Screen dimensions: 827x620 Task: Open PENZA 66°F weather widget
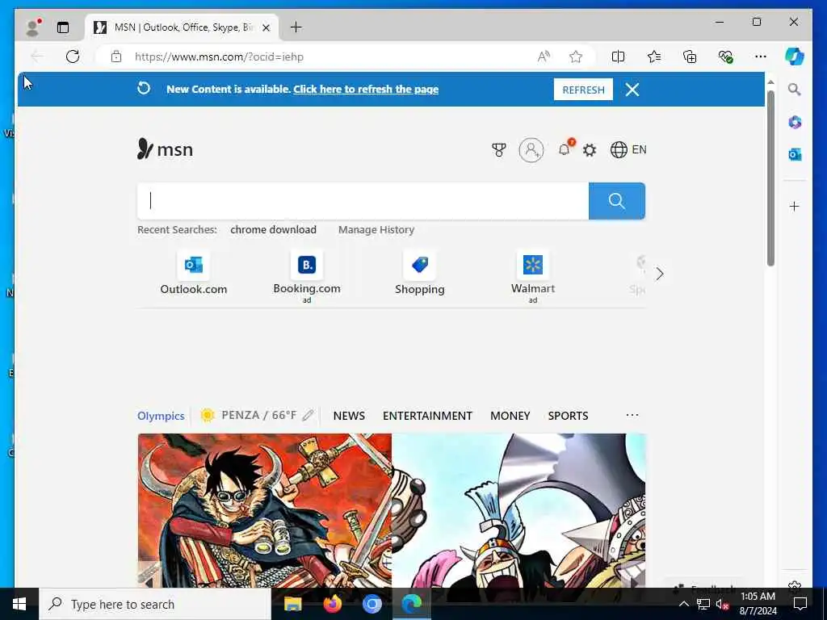(x=249, y=416)
